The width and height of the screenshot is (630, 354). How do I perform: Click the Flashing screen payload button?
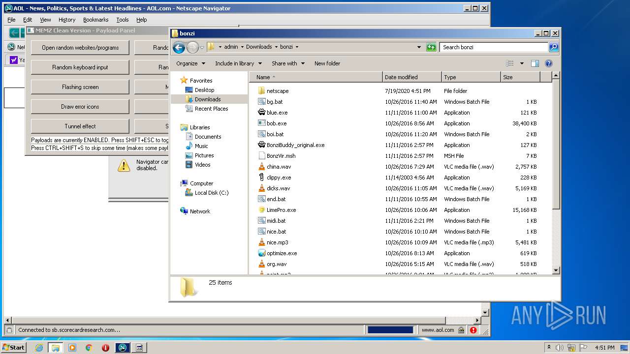(80, 87)
